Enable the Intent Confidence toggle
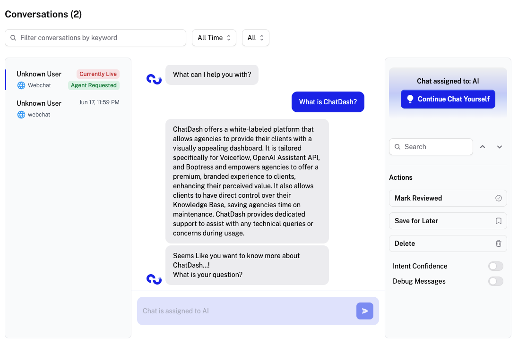The image size is (518, 344). 495,266
